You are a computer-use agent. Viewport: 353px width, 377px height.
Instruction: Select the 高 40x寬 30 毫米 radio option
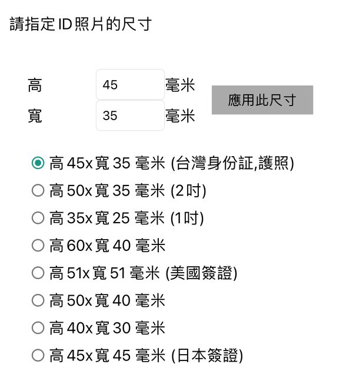(x=38, y=328)
